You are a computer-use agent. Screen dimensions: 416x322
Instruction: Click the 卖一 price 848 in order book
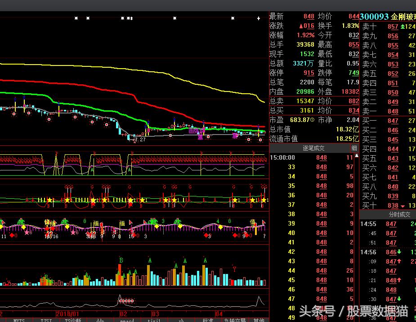(x=393, y=111)
